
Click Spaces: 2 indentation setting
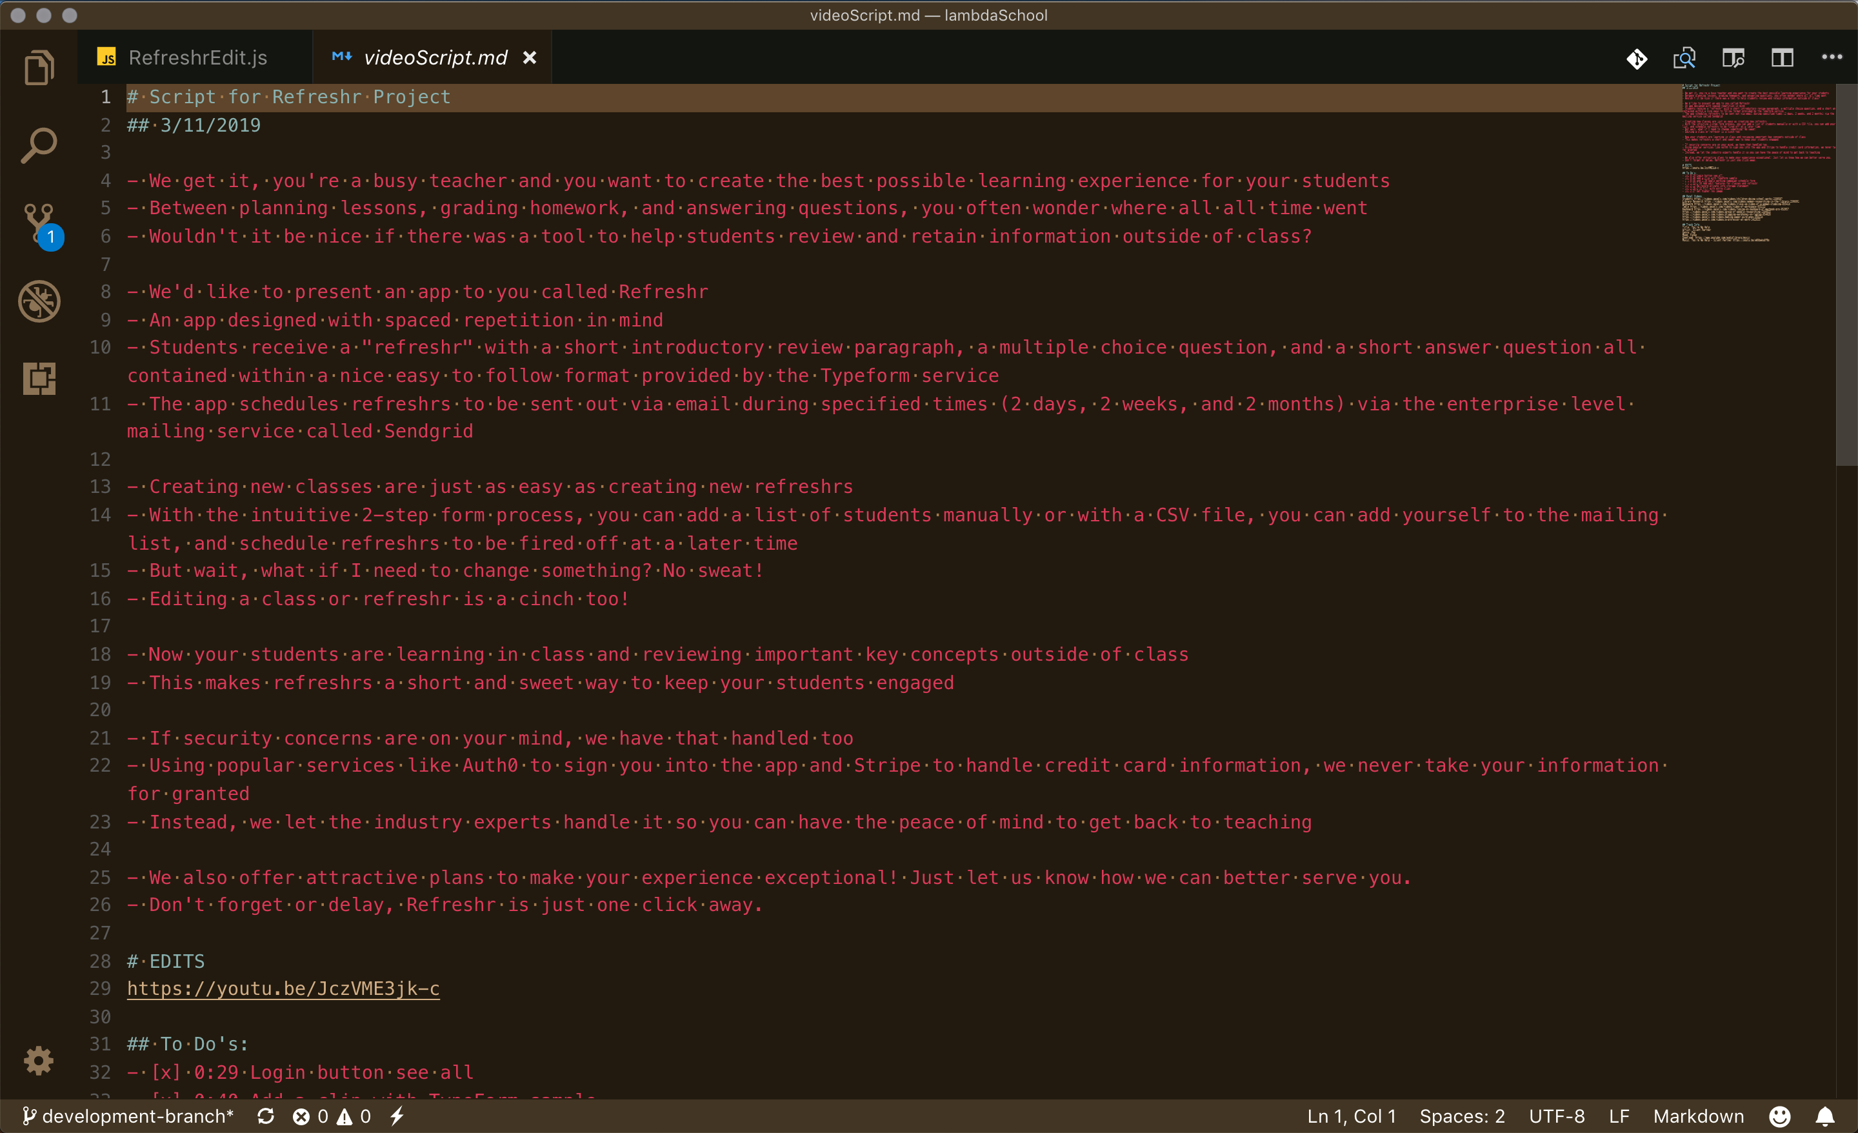point(1461,1116)
